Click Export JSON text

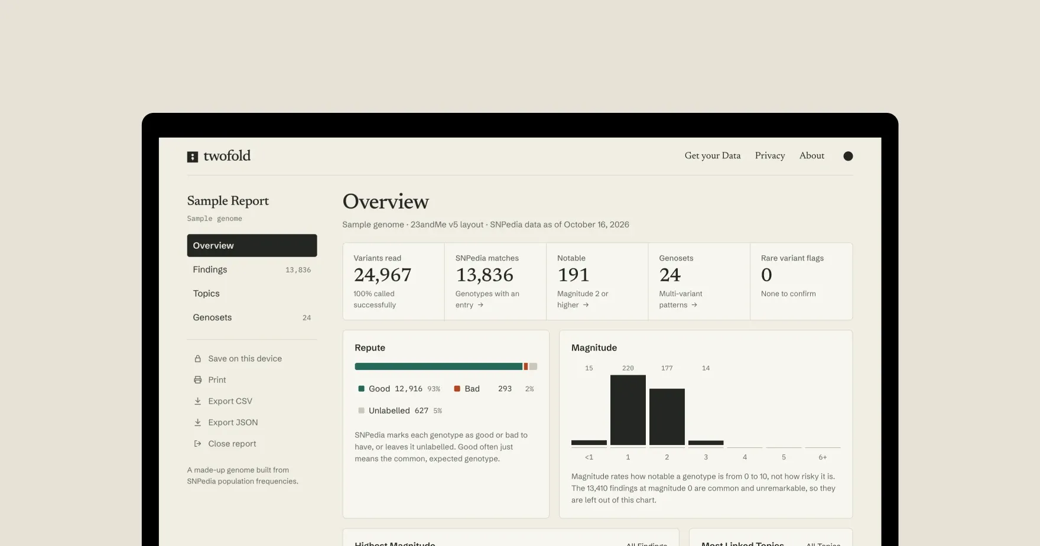point(233,422)
